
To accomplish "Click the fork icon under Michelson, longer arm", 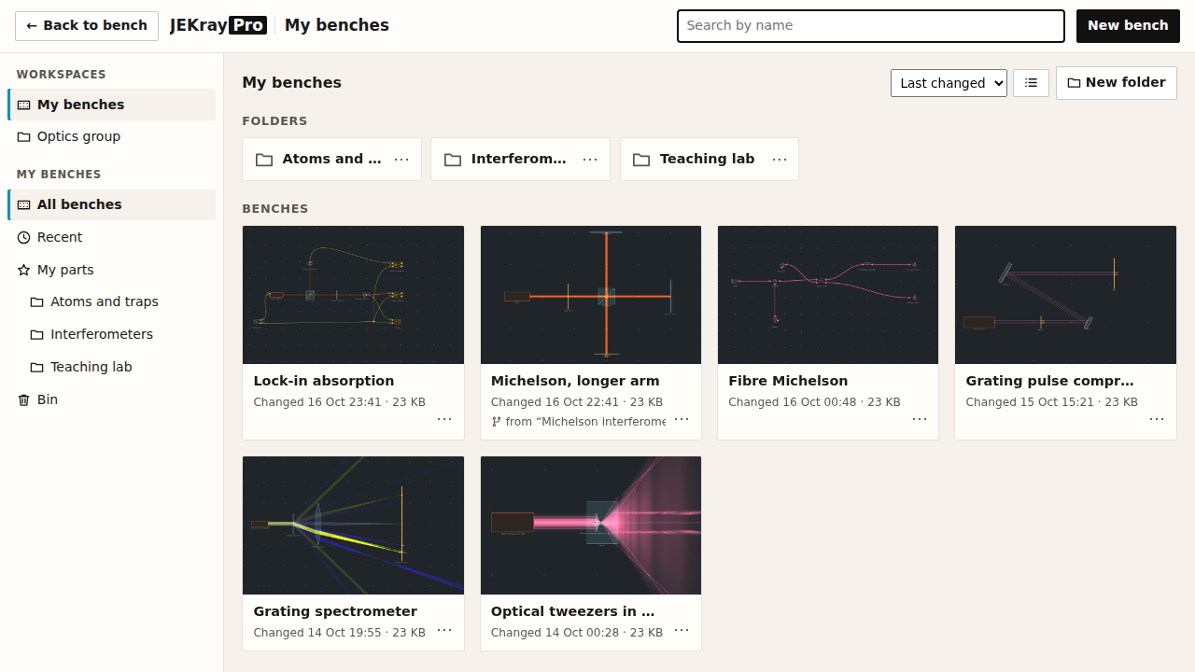I will pos(497,422).
